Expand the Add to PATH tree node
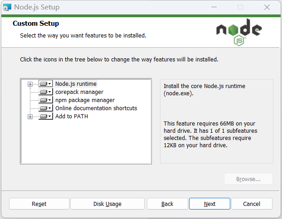Viewport: 282px width, 219px height. click(x=30, y=117)
